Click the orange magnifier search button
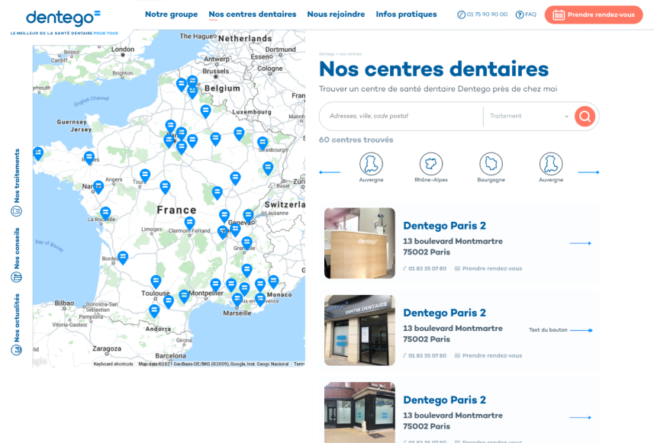 [585, 116]
